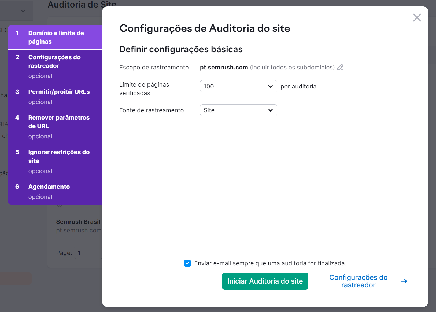
Task: Click the arrow icon next to Configurações do rastreador
Action: click(404, 281)
